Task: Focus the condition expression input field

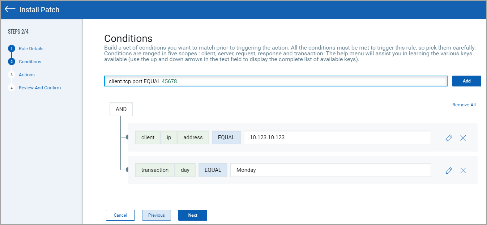Action: (276, 81)
